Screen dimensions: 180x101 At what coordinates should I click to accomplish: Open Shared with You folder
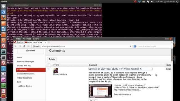click(24, 66)
